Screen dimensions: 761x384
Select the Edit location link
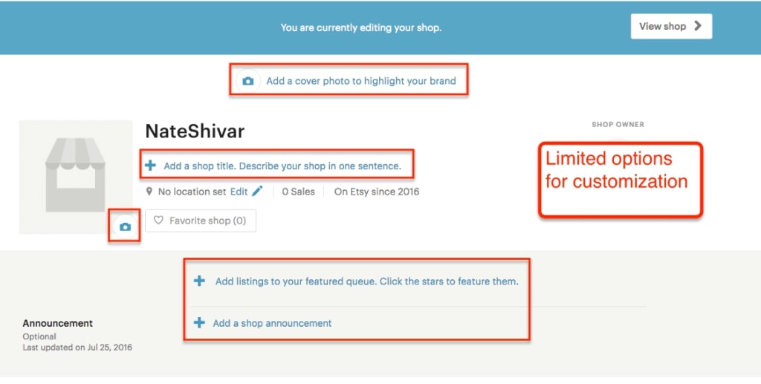[239, 192]
